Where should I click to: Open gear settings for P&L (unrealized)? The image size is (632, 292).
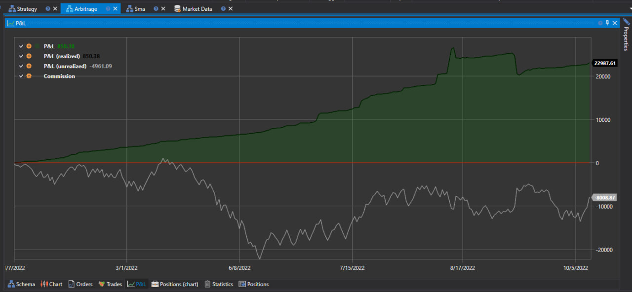[29, 66]
